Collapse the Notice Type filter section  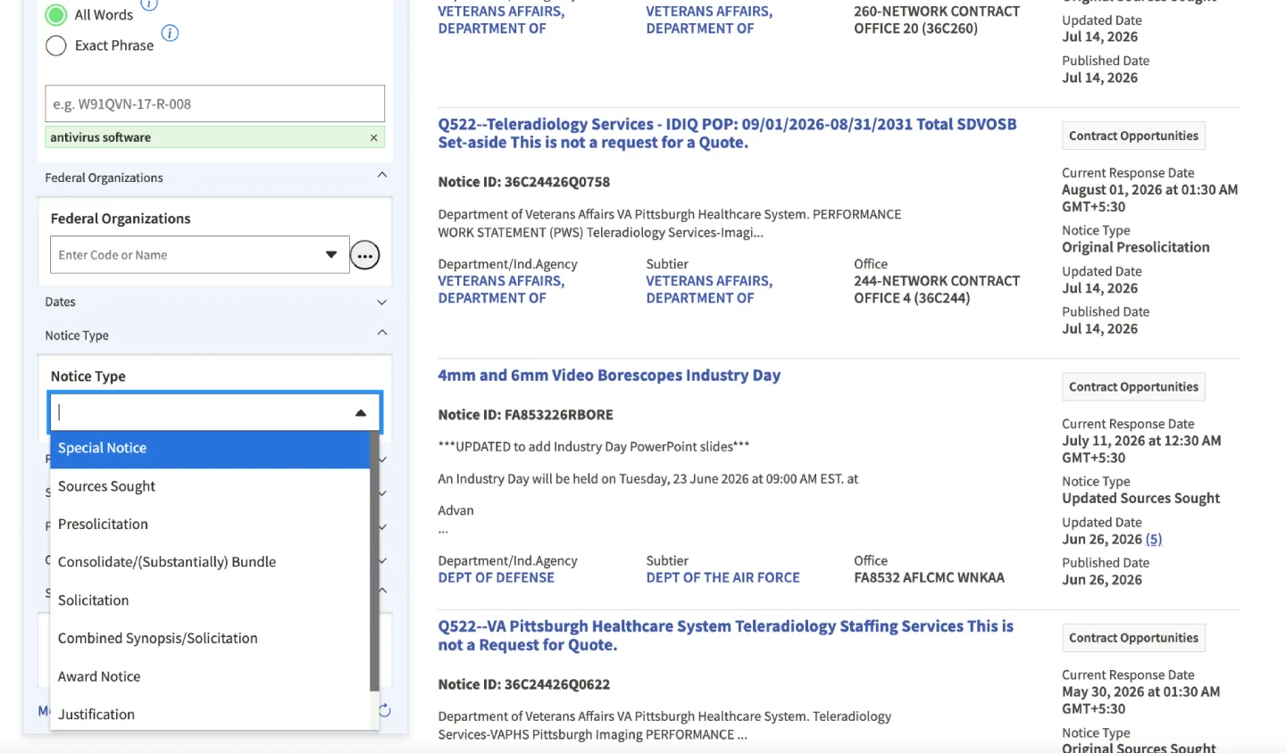[x=382, y=333]
